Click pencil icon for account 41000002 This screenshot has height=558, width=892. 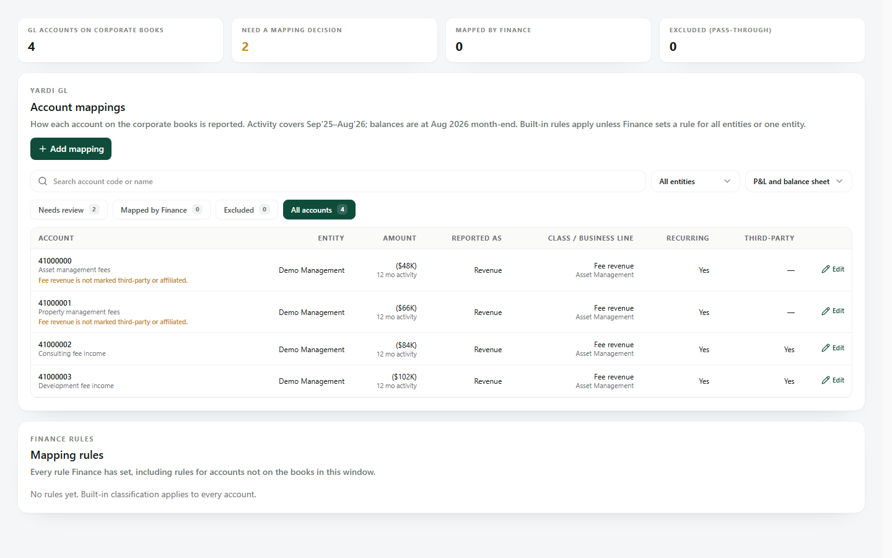click(826, 348)
